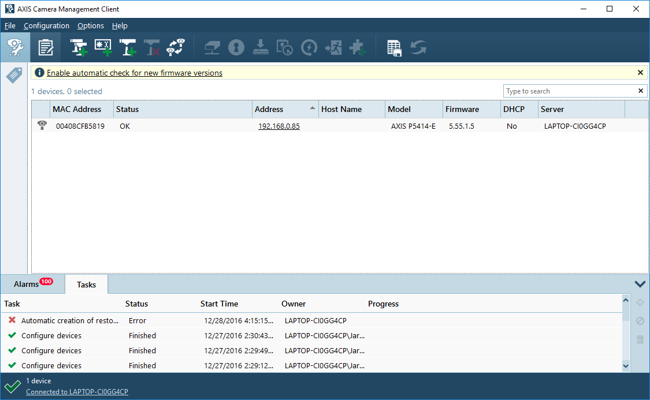The image size is (650, 400).
Task: Open the Configuration Sheets clipboard icon
Action: (46, 47)
